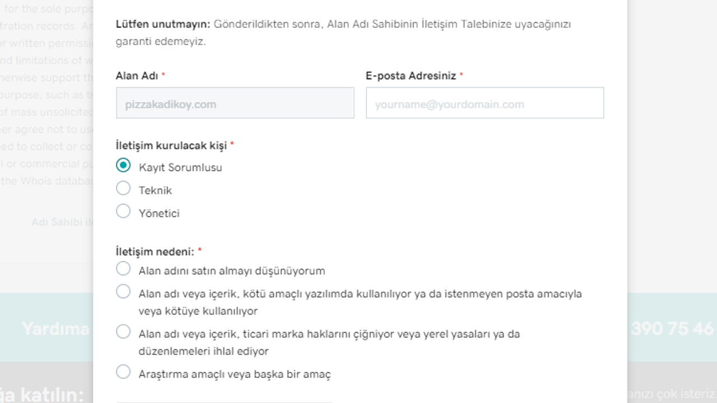Click the 'Yönetici' option label text

159,214
